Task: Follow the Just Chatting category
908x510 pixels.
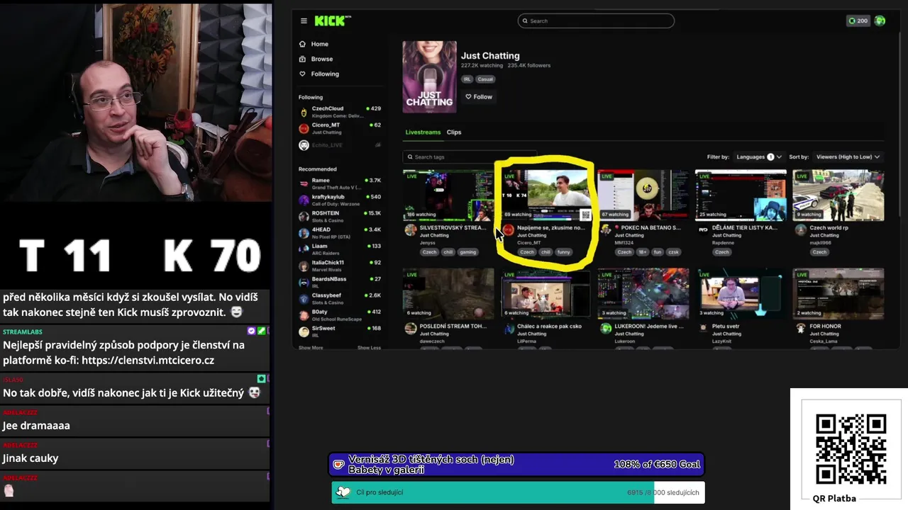Action: coord(479,97)
